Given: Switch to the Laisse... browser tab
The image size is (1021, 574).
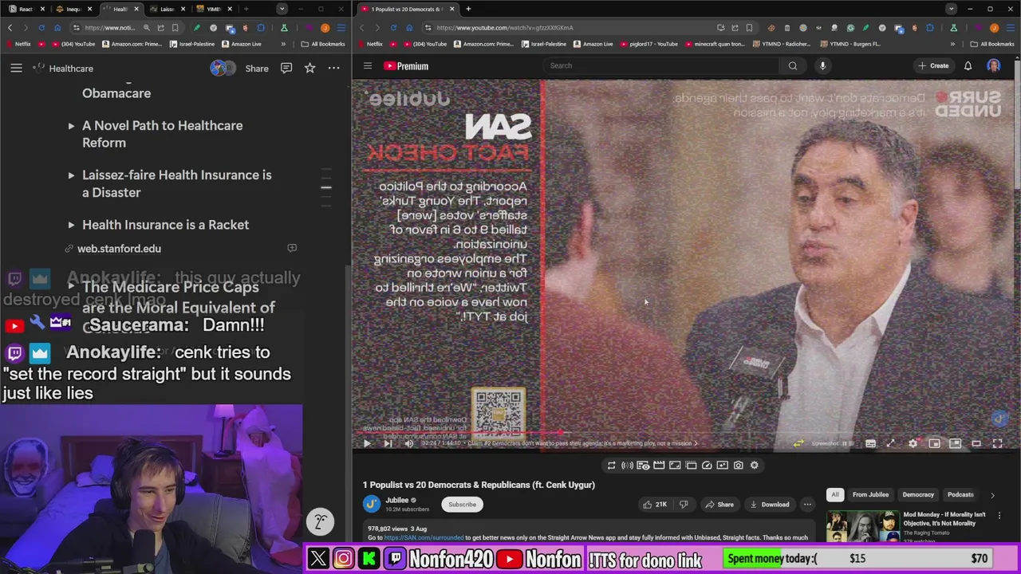Looking at the screenshot, I should [x=166, y=9].
